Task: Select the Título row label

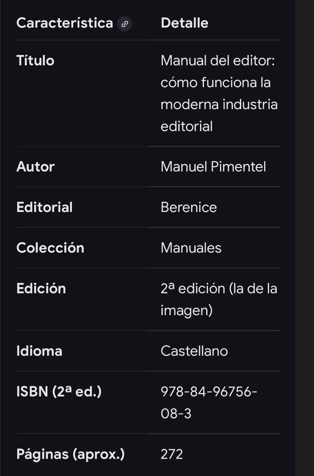Action: click(x=35, y=60)
